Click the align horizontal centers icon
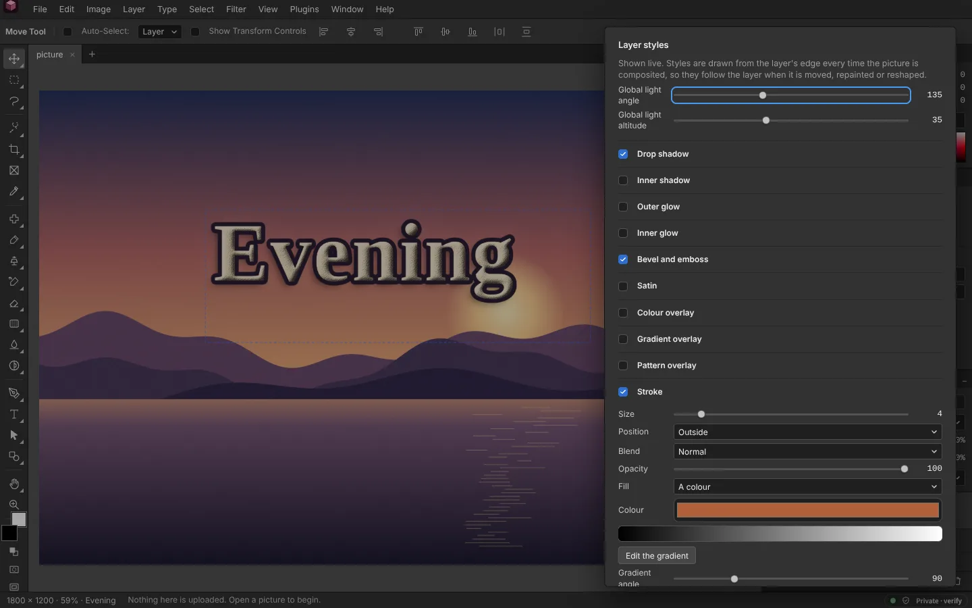The width and height of the screenshot is (972, 608). [351, 32]
